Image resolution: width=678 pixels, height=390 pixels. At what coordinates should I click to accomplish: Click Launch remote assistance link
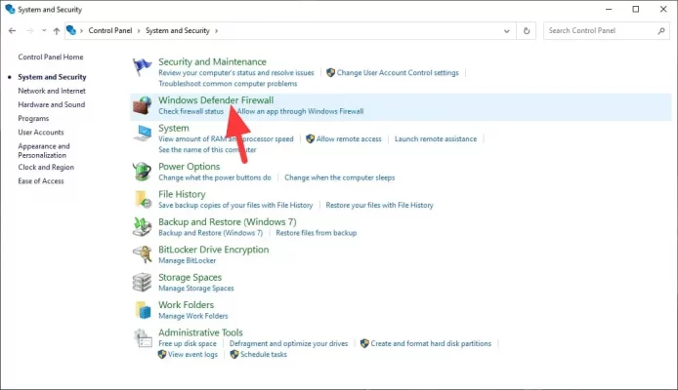tap(436, 138)
